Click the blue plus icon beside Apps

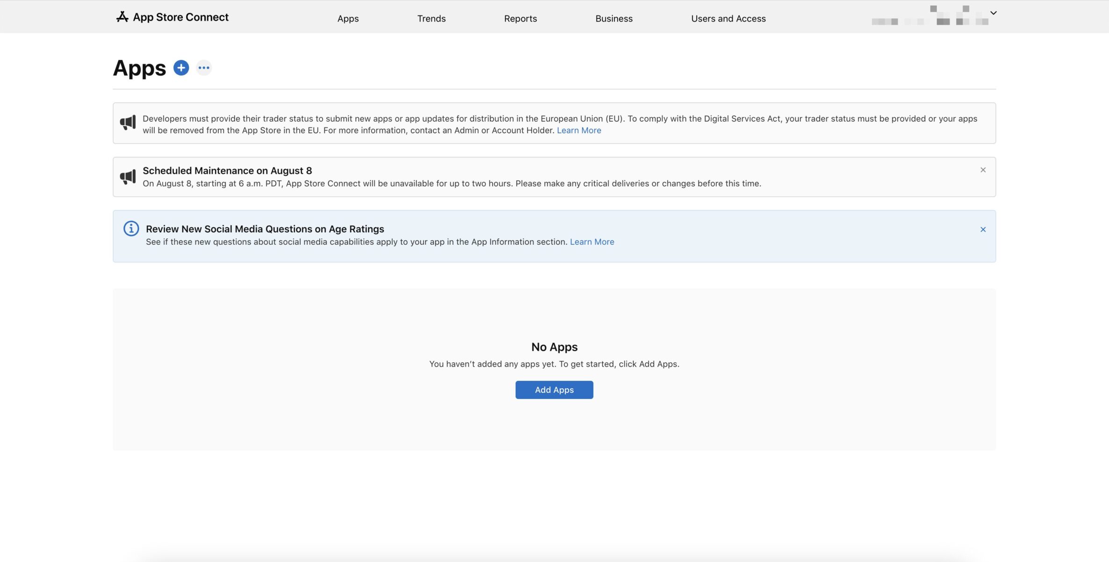(181, 68)
